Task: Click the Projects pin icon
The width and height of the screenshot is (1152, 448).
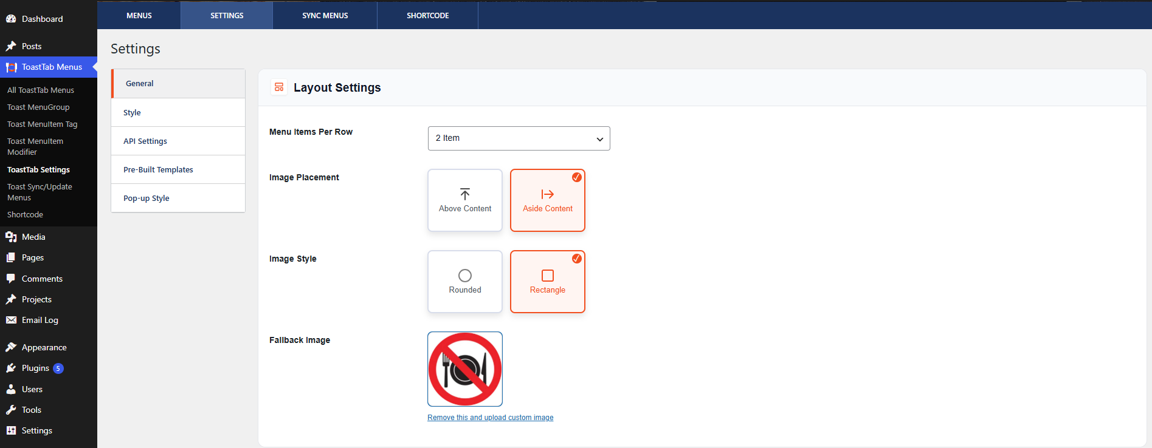Action: click(11, 299)
